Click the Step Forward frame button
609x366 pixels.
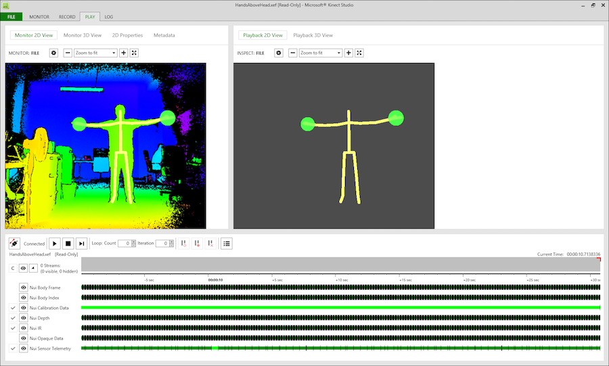pyautogui.click(x=81, y=244)
